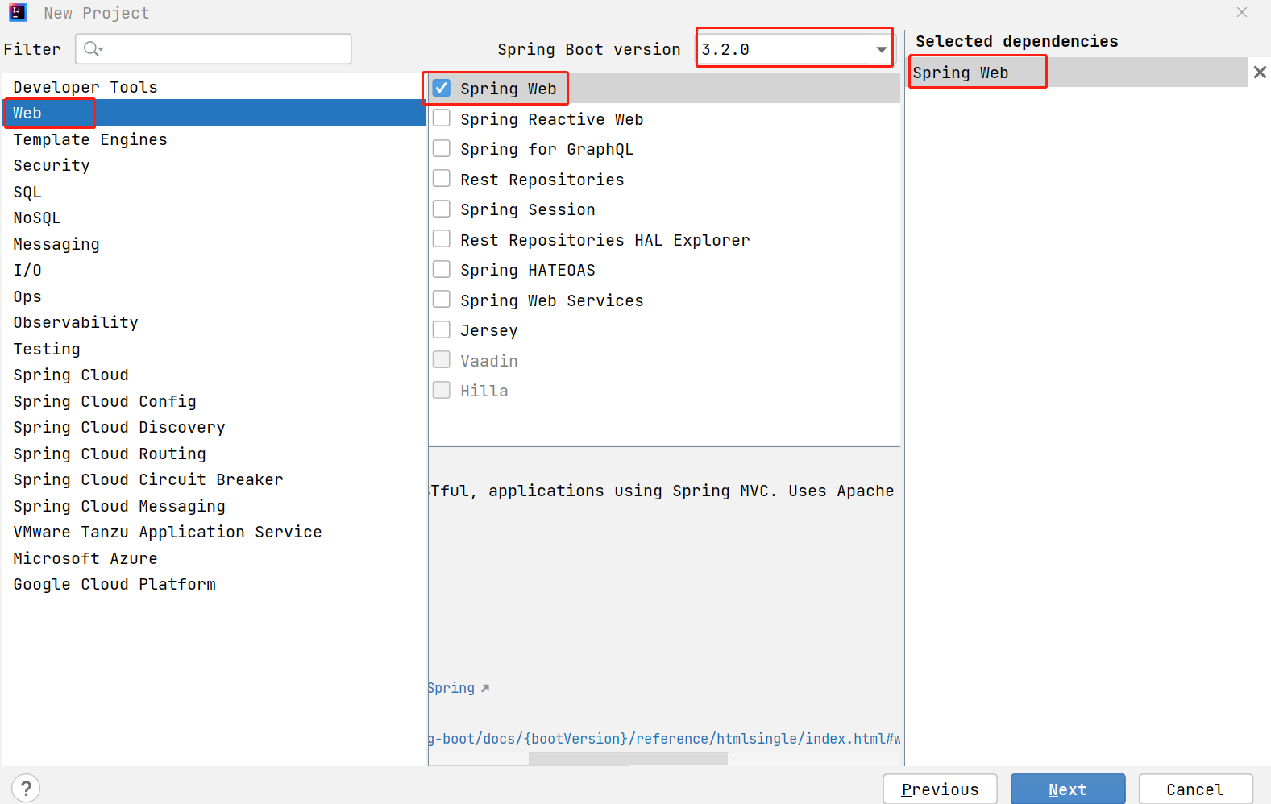The width and height of the screenshot is (1271, 804).
Task: Check the Rest Repositories option
Action: pyautogui.click(x=442, y=179)
